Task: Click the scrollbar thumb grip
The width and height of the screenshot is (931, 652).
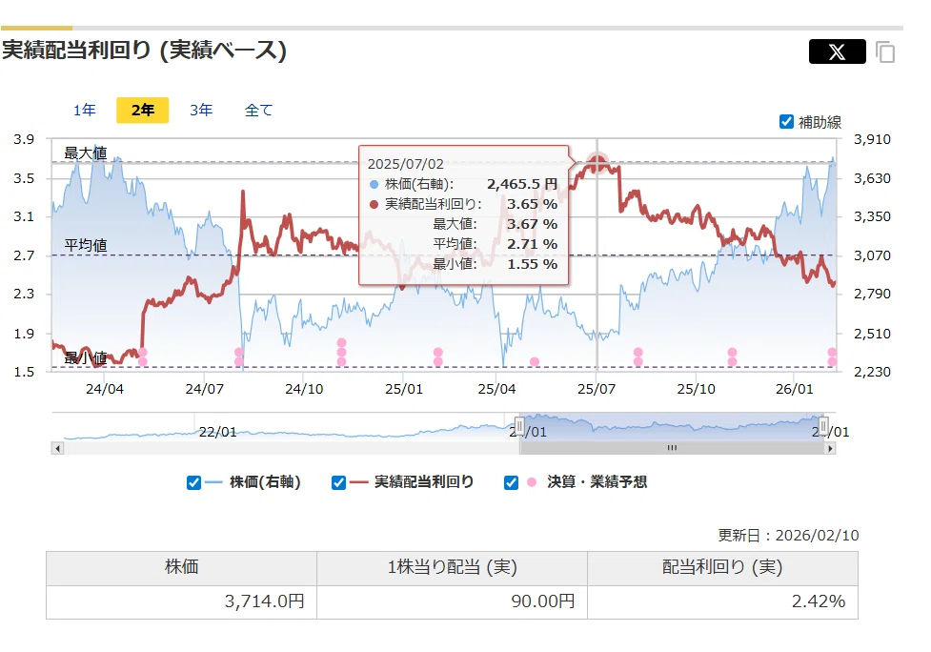Action: pyautogui.click(x=672, y=448)
